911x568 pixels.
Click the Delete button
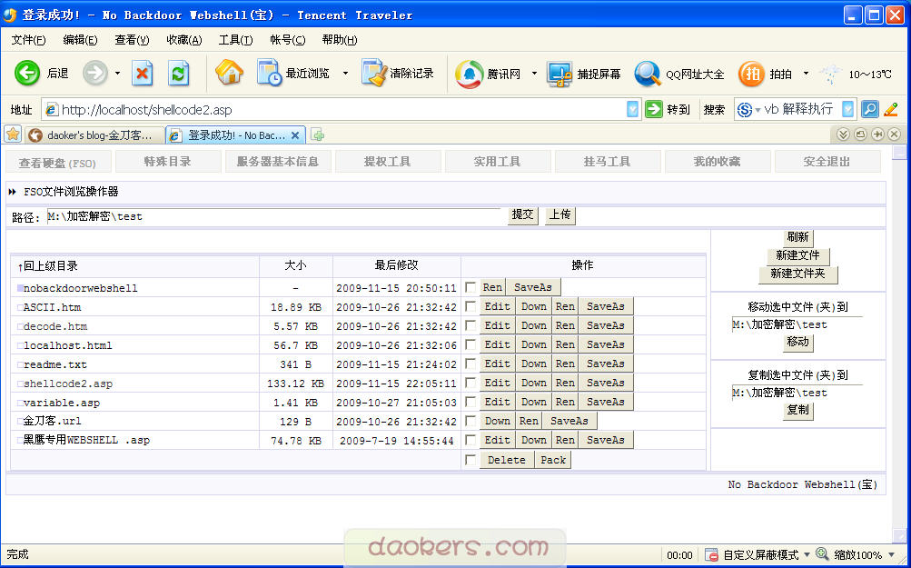[507, 460]
